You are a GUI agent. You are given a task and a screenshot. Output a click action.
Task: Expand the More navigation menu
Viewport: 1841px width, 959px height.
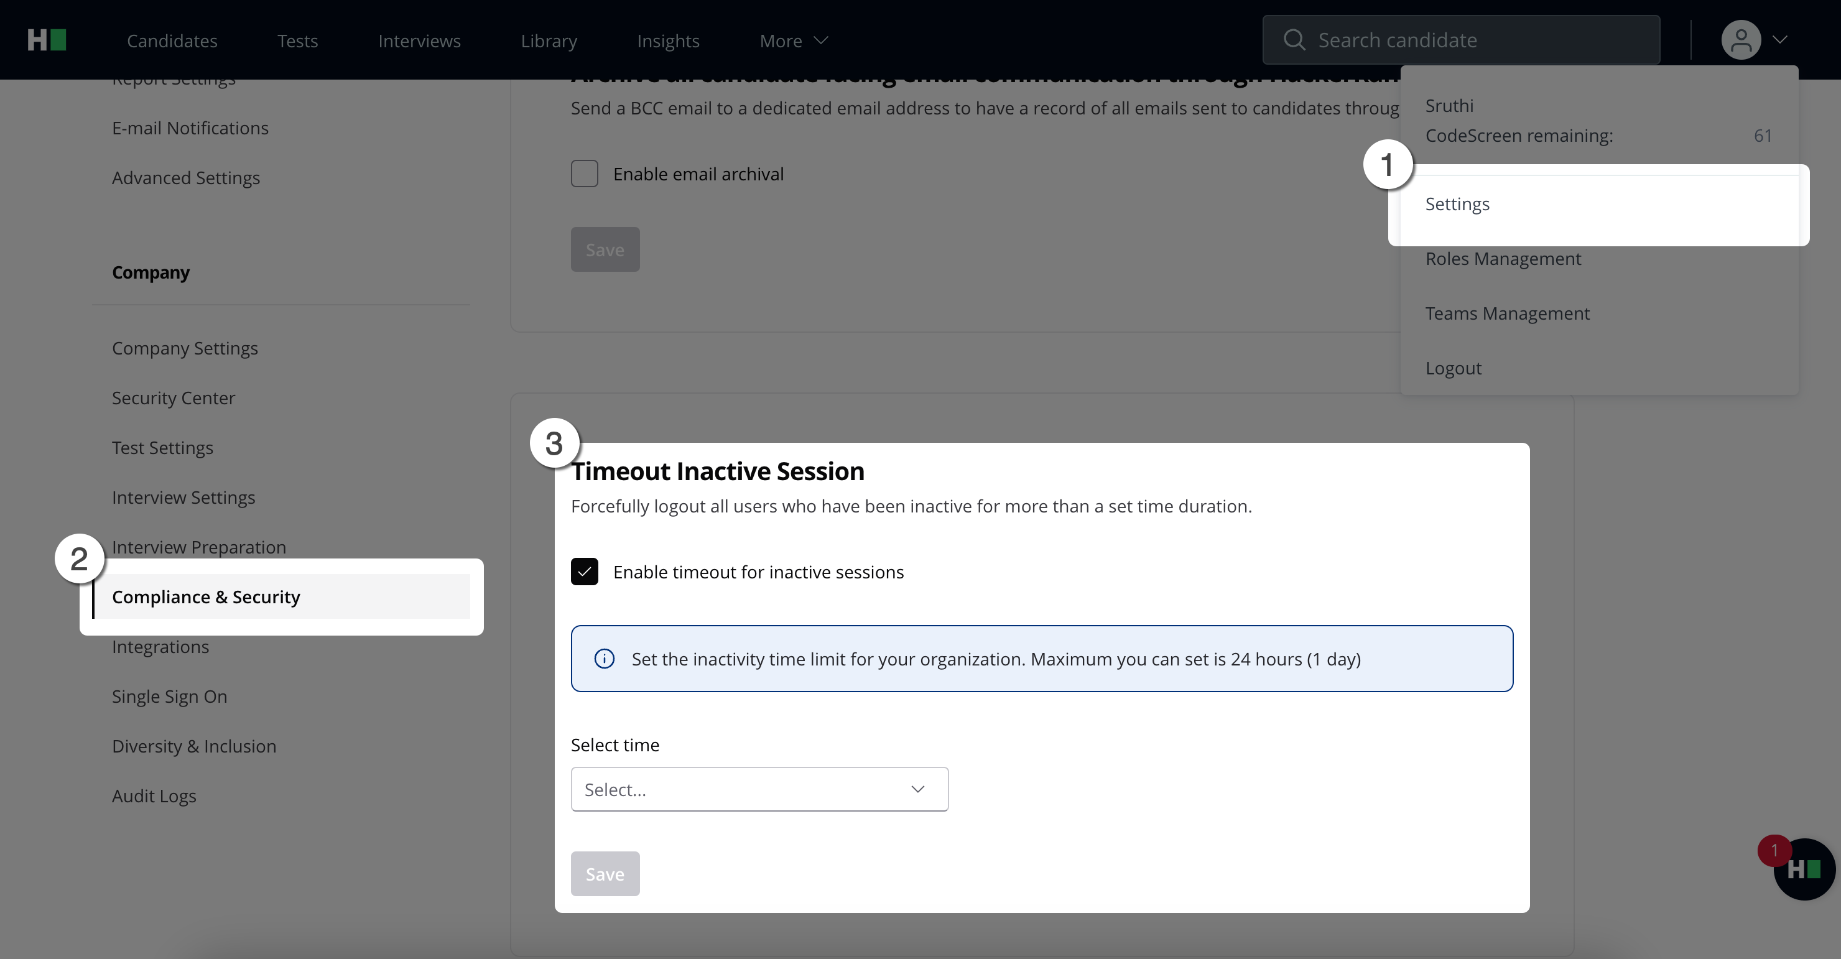(793, 40)
